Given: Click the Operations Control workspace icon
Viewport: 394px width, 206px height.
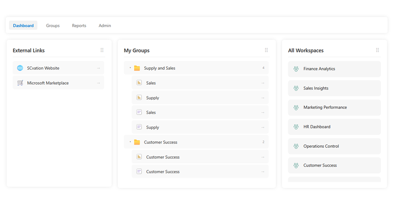Looking at the screenshot, I should 296,146.
